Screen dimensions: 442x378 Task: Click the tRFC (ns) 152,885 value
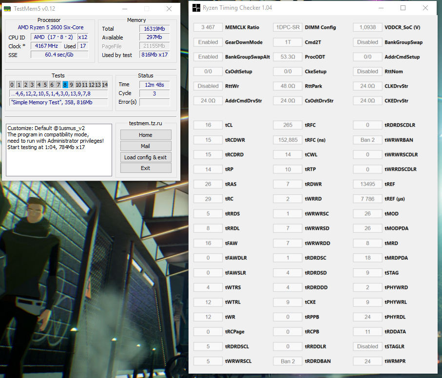288,140
